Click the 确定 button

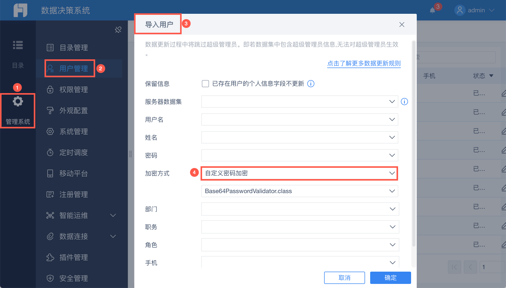pyautogui.click(x=390, y=278)
